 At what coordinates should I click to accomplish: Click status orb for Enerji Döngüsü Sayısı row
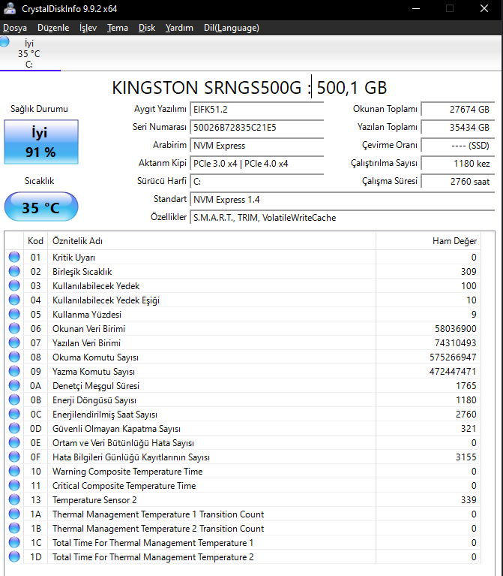point(14,400)
